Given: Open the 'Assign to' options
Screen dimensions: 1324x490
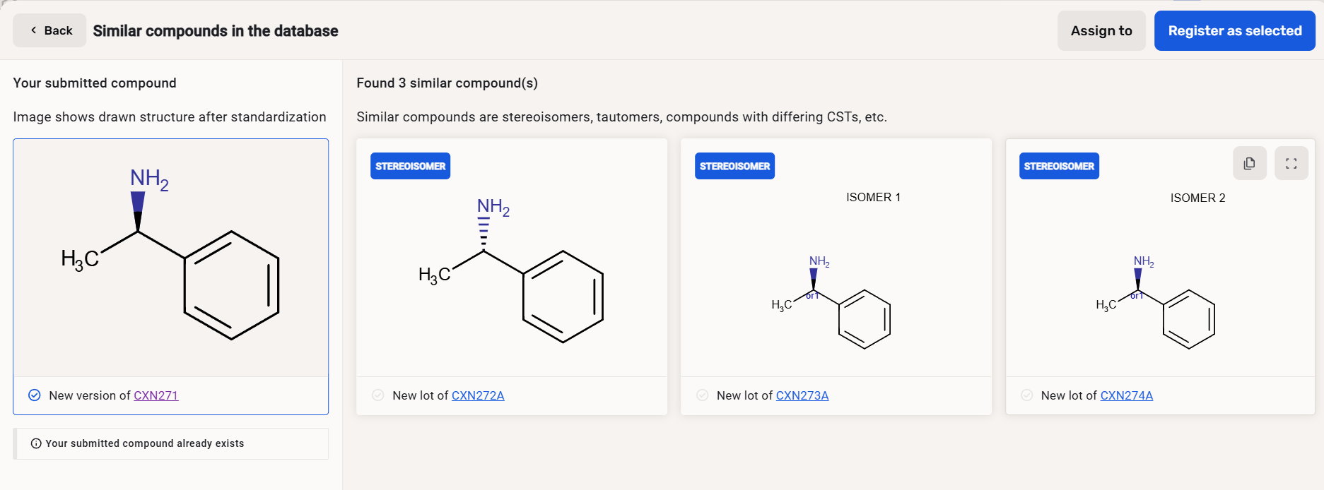Looking at the screenshot, I should (1101, 30).
